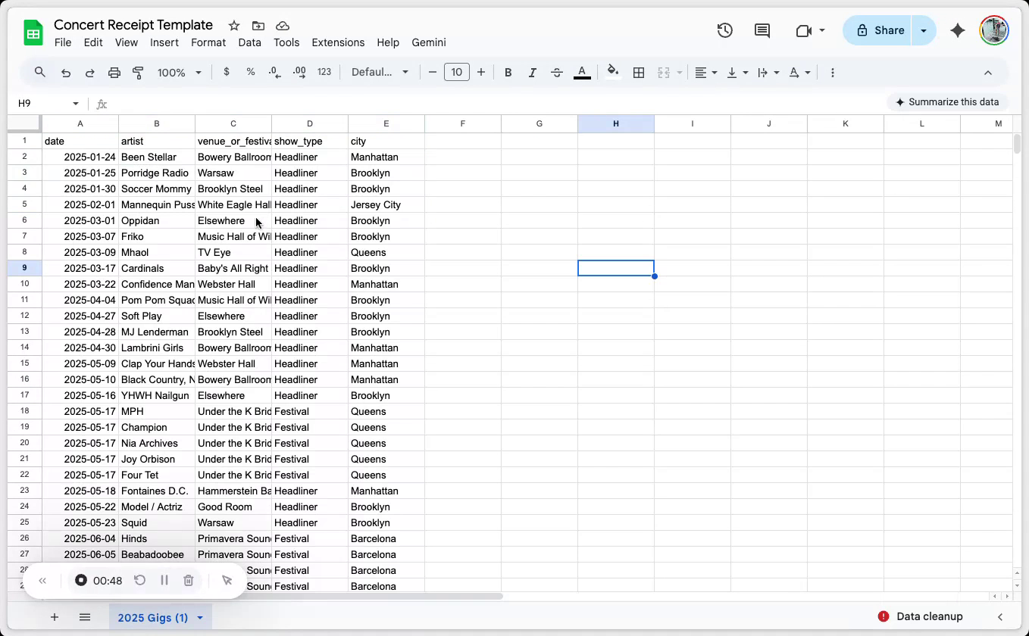Increase decimal places

point(299,72)
